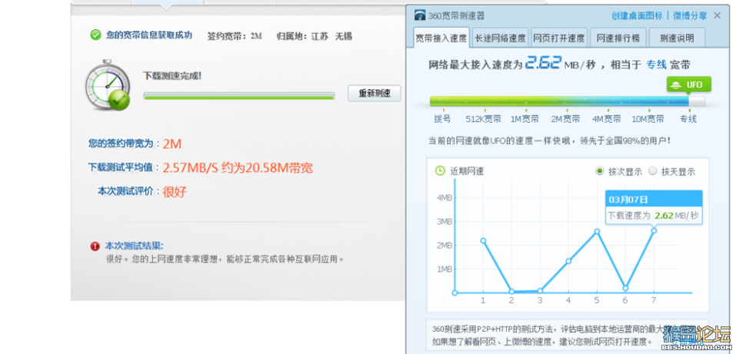
Task: Click the 重新测速 button
Action: [x=375, y=94]
